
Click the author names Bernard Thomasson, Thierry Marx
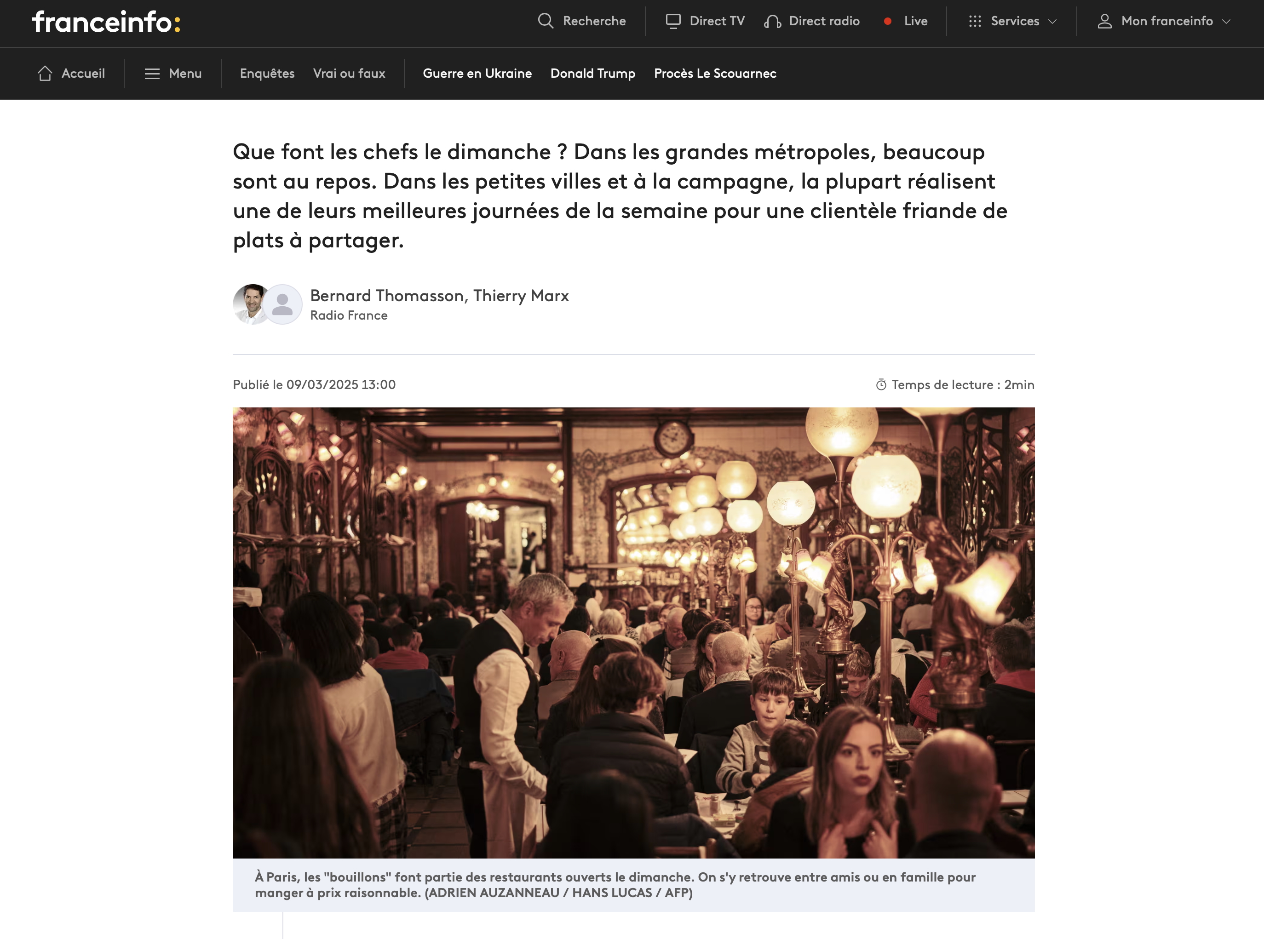[439, 296]
